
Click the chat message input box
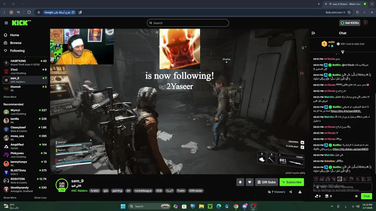[x=343, y=187]
